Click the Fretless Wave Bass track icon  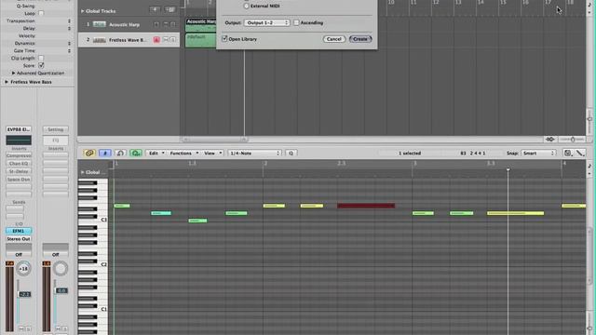tap(100, 40)
